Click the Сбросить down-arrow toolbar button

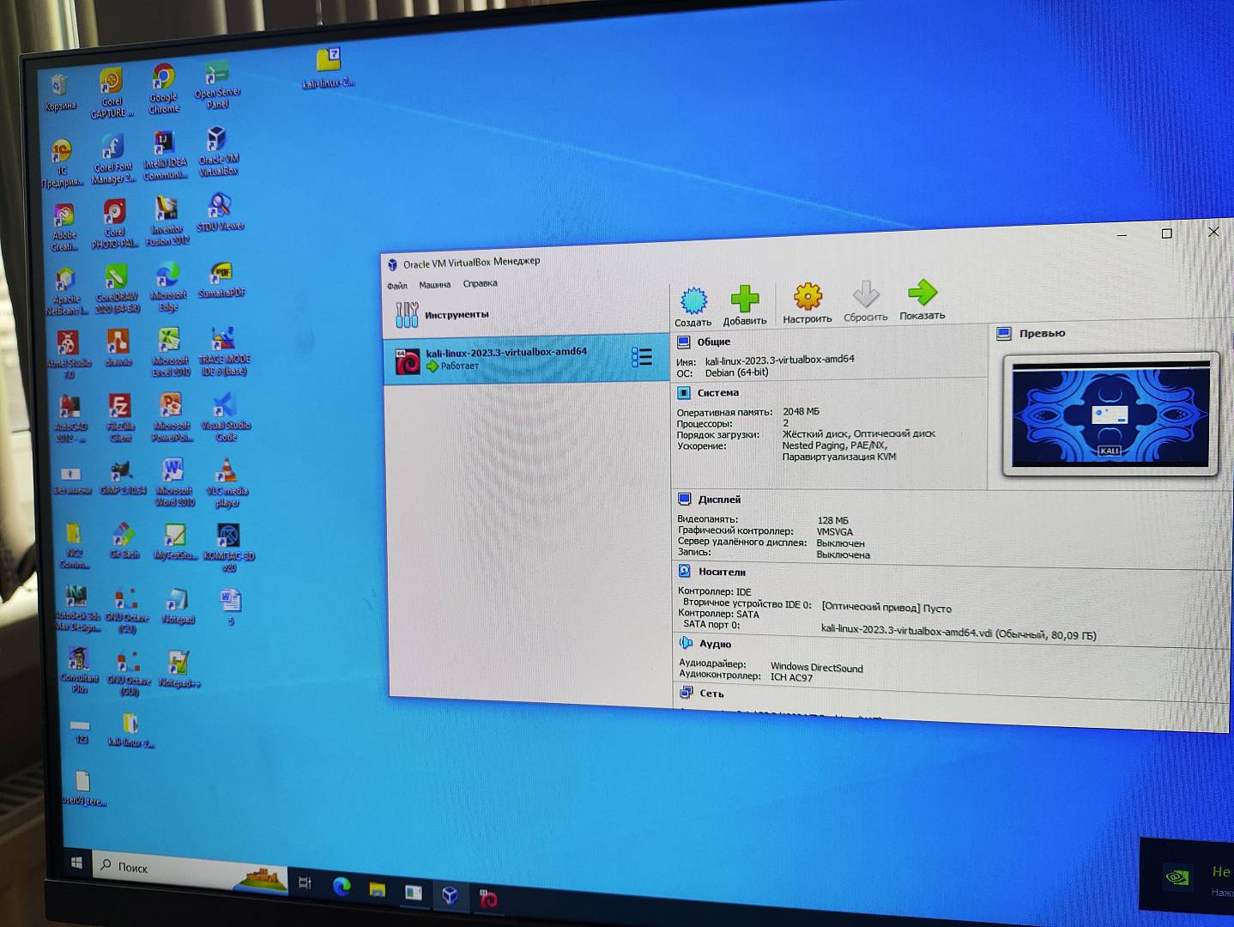[x=865, y=301]
